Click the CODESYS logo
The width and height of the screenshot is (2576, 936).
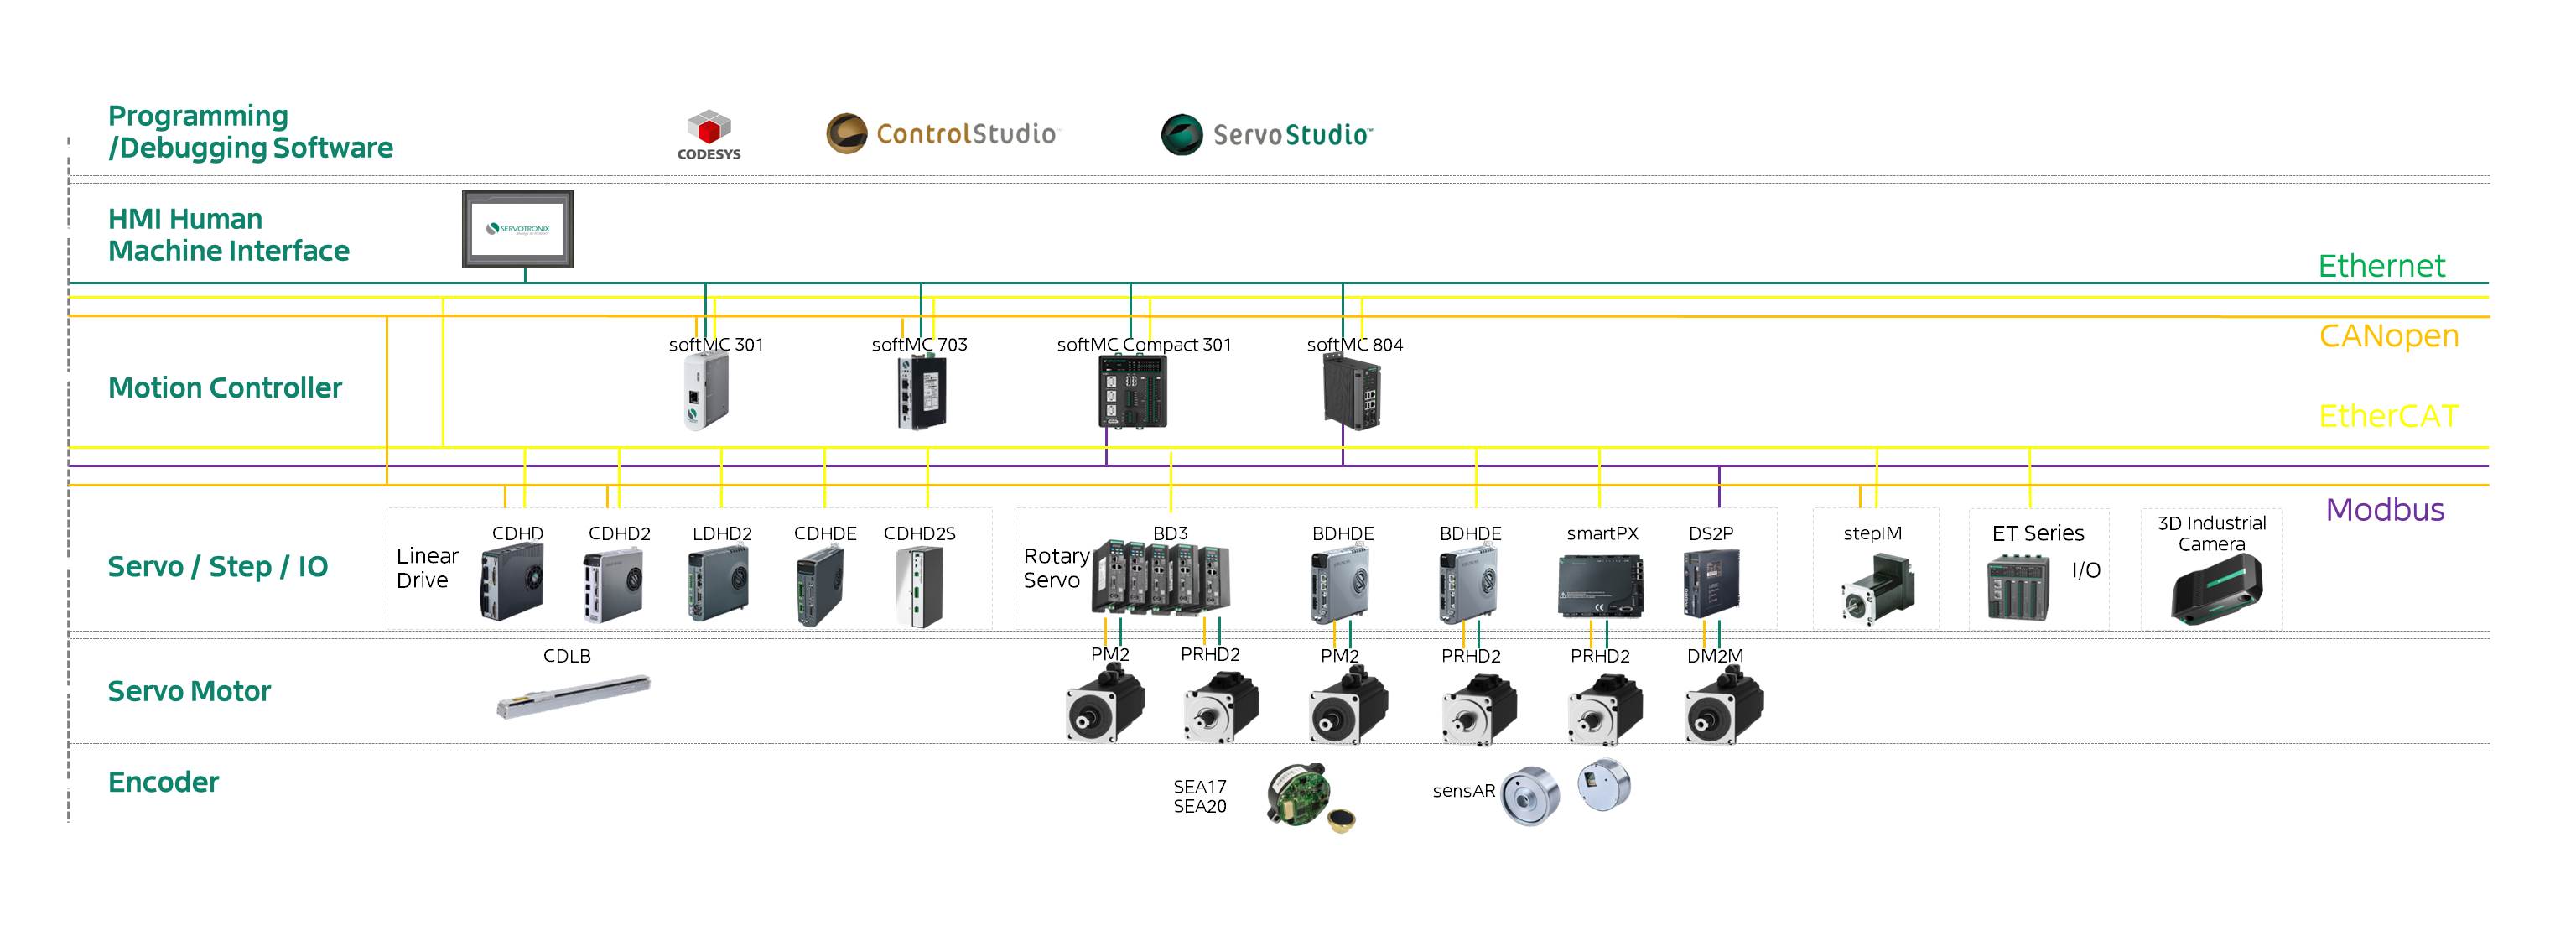coord(709,136)
